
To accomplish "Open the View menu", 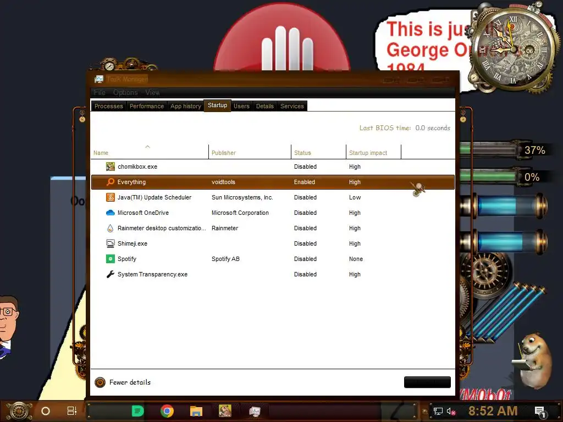I will [152, 92].
